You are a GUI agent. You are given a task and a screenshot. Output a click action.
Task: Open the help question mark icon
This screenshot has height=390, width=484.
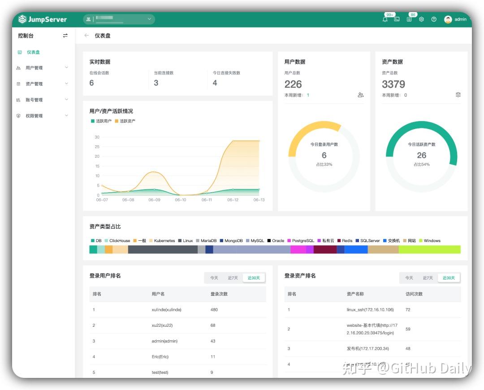pyautogui.click(x=434, y=19)
